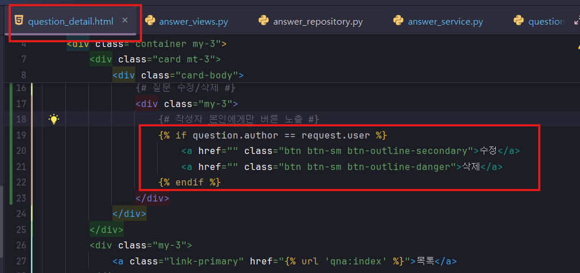Image resolution: width=580 pixels, height=273 pixels.
Task: Click the sticky line 'card mt-3' div
Action: (x=155, y=59)
